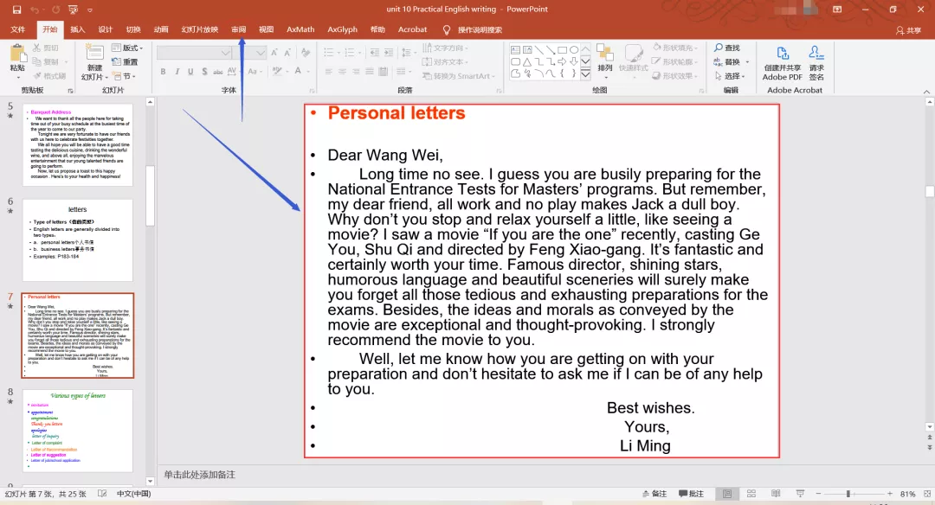Open the 版式 (Layout) dropdown
The width and height of the screenshot is (935, 505).
pos(127,48)
